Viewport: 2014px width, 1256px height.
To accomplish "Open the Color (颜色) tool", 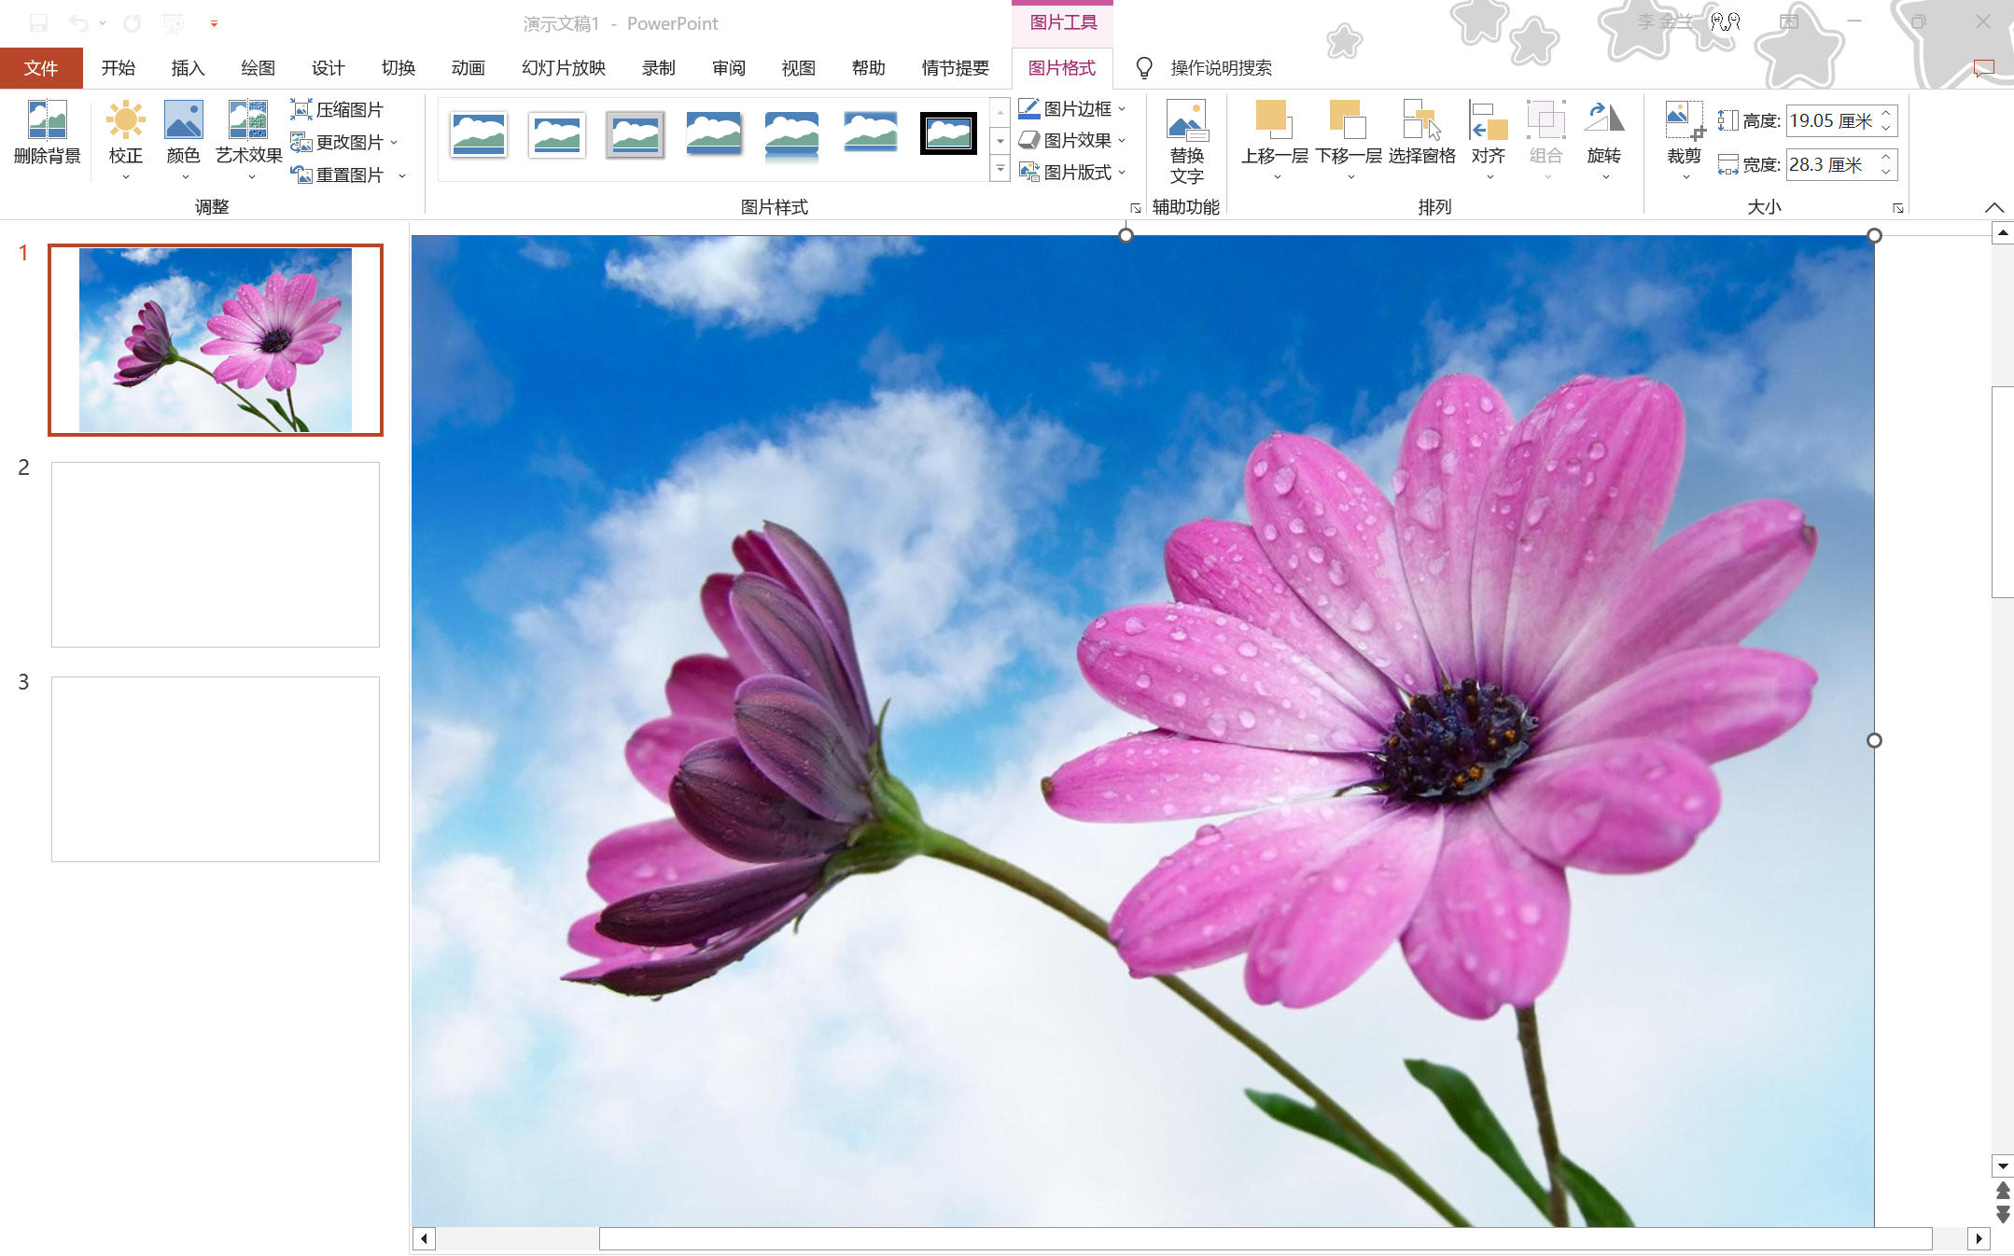I will pyautogui.click(x=183, y=121).
